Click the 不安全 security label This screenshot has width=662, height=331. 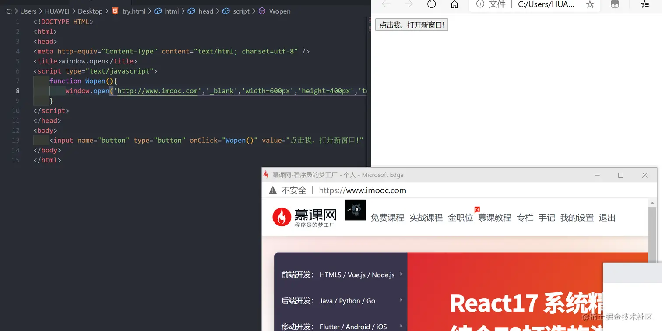click(x=294, y=190)
